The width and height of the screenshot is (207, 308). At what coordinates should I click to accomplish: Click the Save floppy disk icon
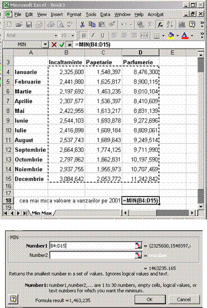[29, 24]
